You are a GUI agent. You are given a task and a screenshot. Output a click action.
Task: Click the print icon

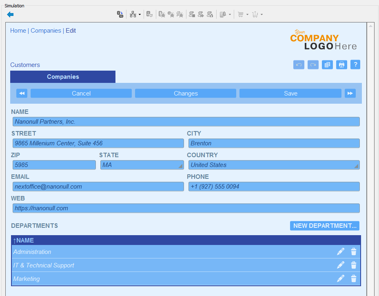point(341,65)
